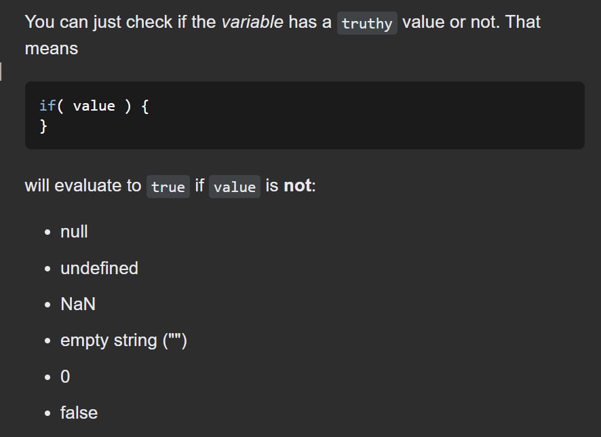The width and height of the screenshot is (601, 437).
Task: Click 'value' inside the code block
Action: (94, 106)
